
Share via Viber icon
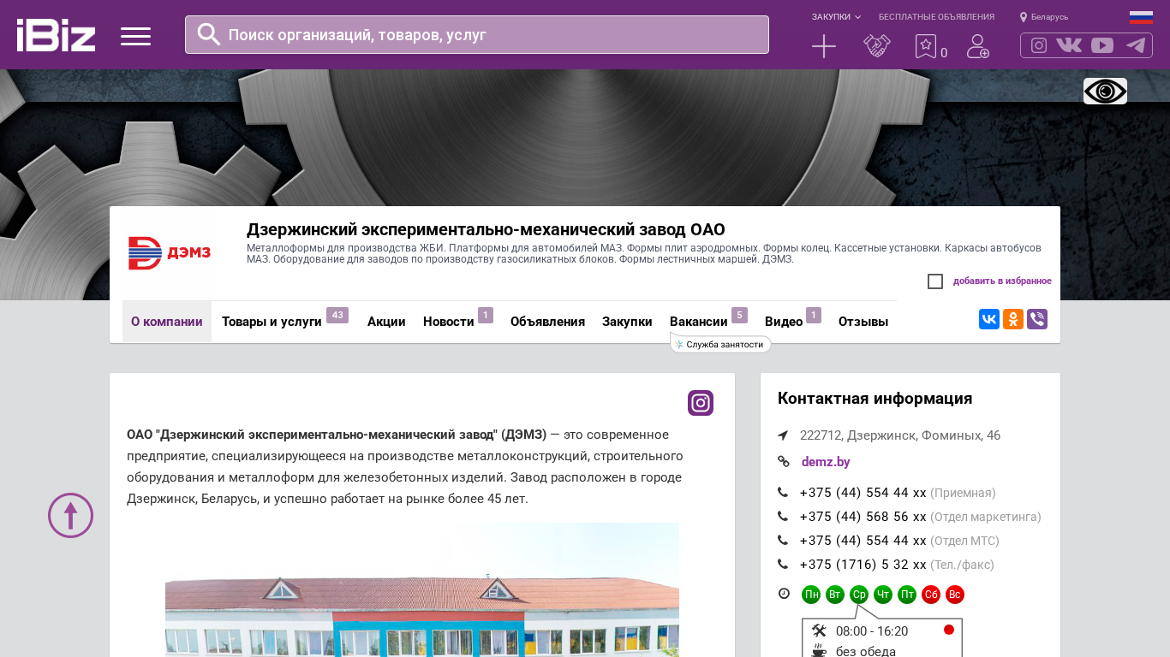1037,319
